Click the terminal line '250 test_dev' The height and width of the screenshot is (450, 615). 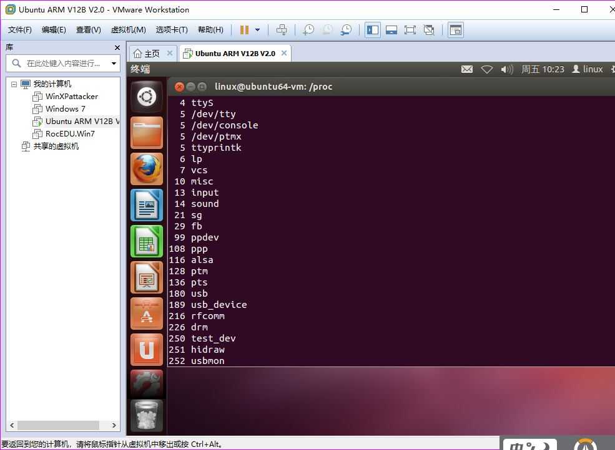point(202,338)
